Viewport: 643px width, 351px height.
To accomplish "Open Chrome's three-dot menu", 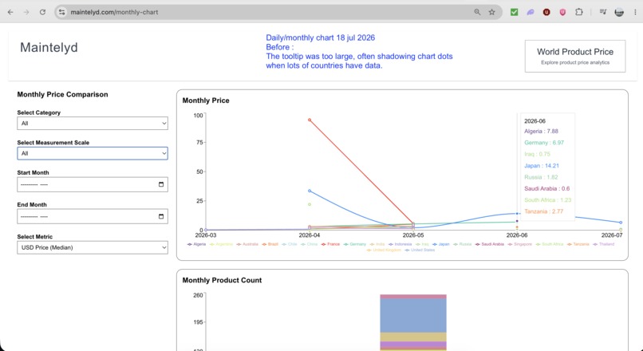I will pyautogui.click(x=635, y=12).
